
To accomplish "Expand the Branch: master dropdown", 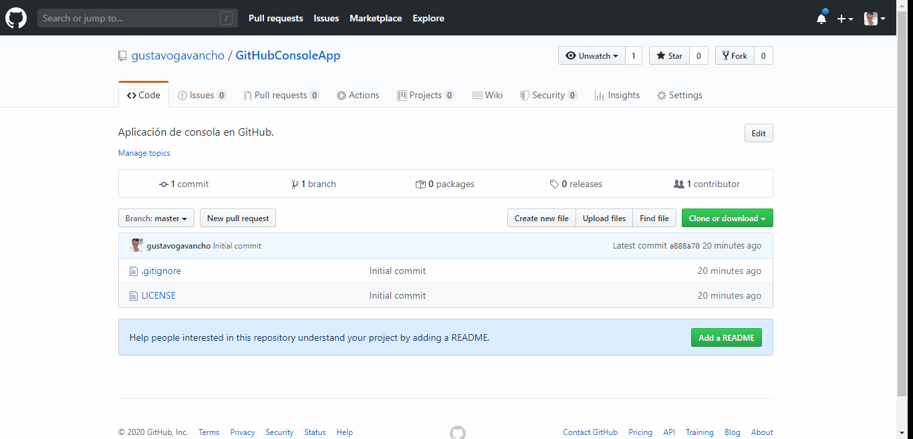I will tap(156, 218).
